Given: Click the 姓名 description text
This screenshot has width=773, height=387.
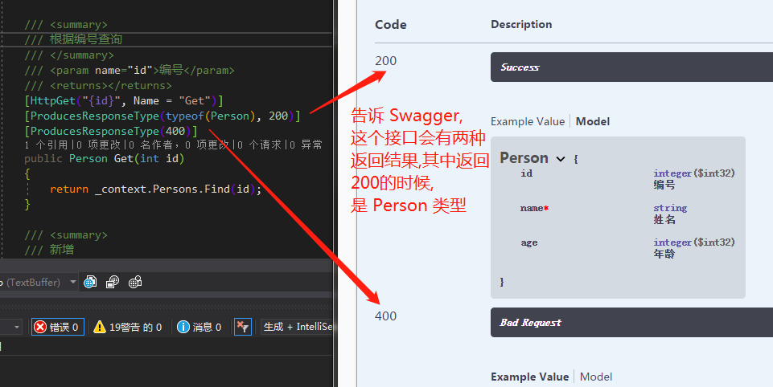Looking at the screenshot, I should tap(664, 220).
